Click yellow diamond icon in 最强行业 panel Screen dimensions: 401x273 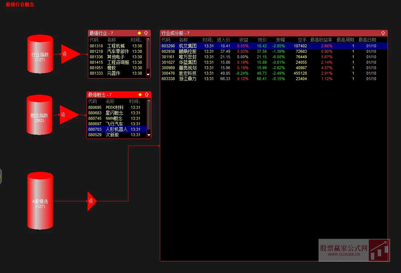pyautogui.click(x=139, y=33)
